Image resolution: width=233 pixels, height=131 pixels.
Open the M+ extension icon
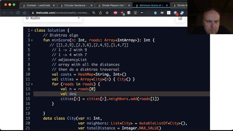tap(142, 13)
